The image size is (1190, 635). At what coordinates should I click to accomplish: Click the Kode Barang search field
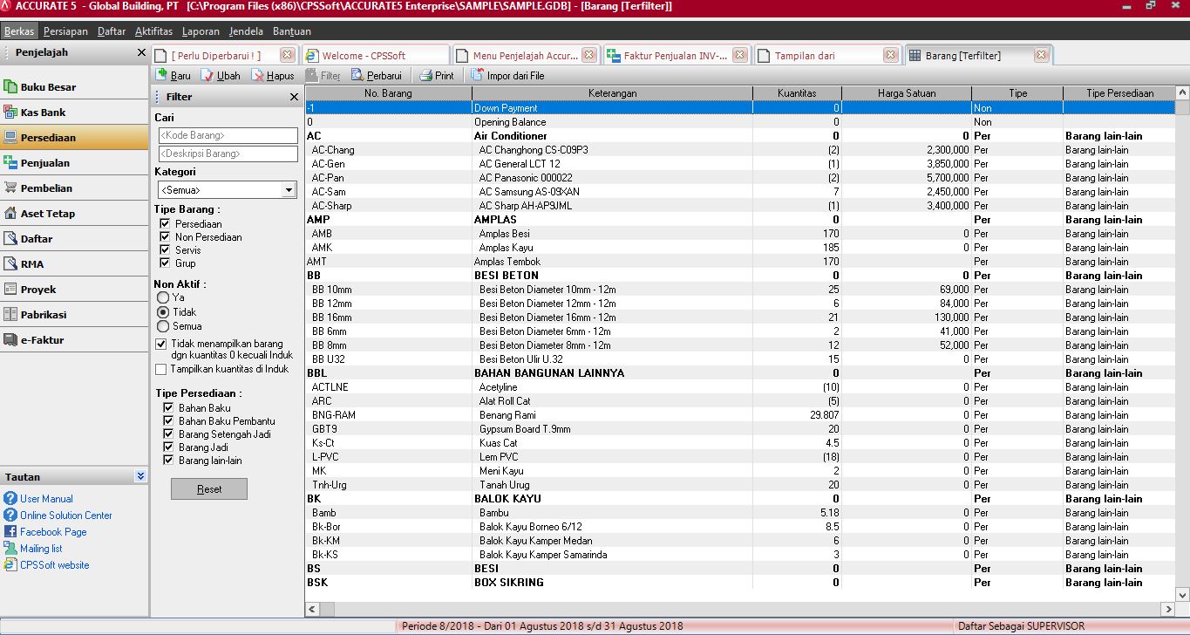(x=228, y=136)
